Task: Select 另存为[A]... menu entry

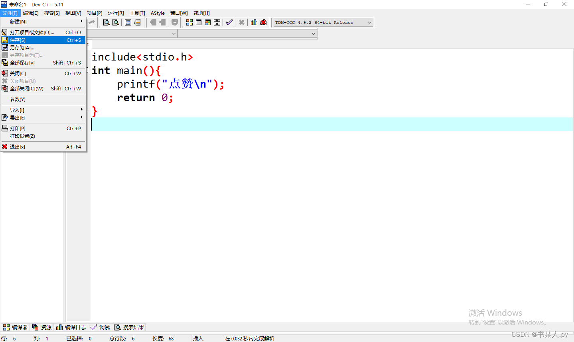Action: coord(43,47)
